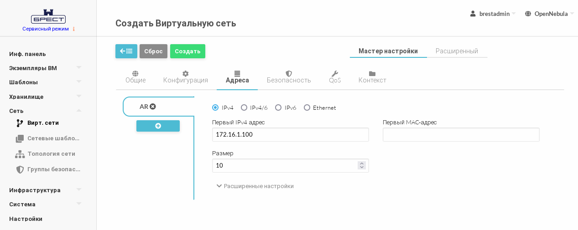Open the QoS tab
The height and width of the screenshot is (230, 578).
pyautogui.click(x=335, y=77)
